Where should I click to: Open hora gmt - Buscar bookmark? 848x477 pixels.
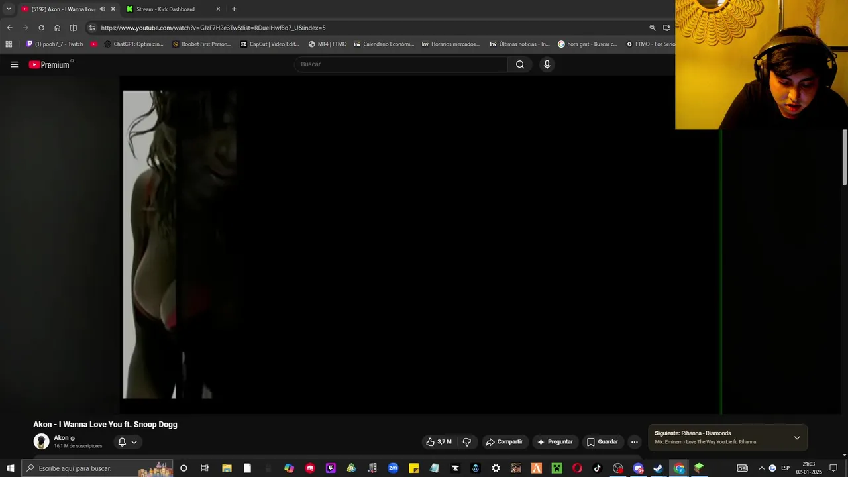point(588,44)
